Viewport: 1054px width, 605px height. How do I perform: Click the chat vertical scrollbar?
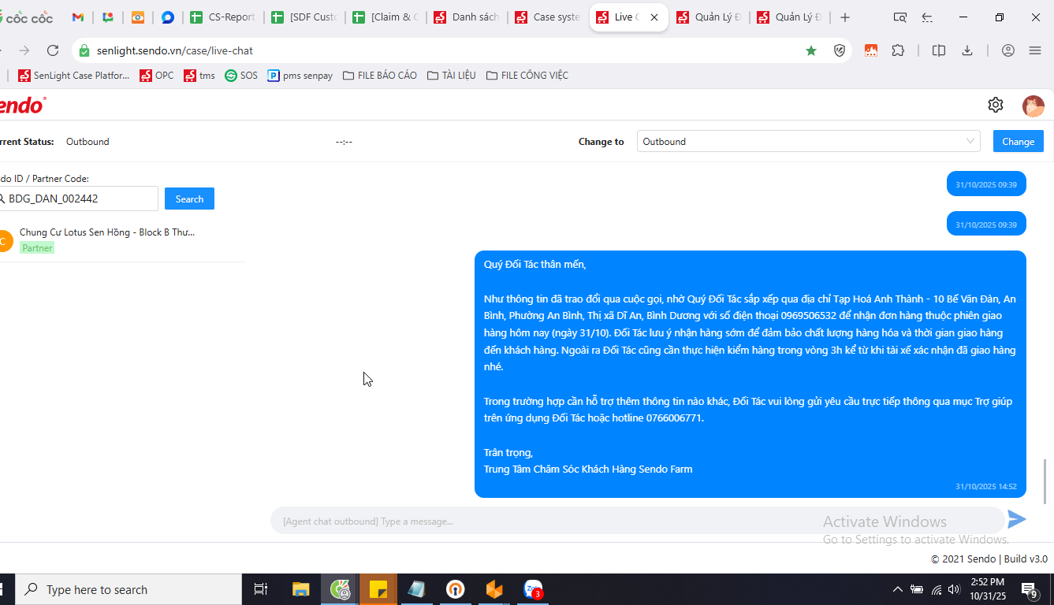click(x=1047, y=481)
